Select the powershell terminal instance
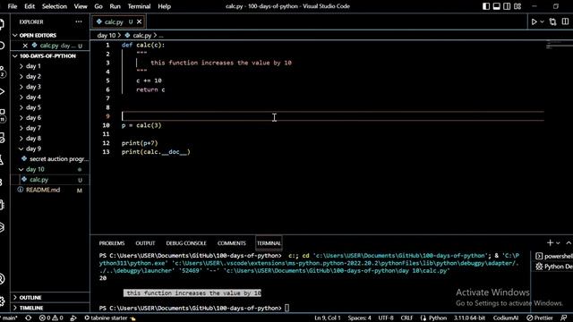 (x=554, y=256)
